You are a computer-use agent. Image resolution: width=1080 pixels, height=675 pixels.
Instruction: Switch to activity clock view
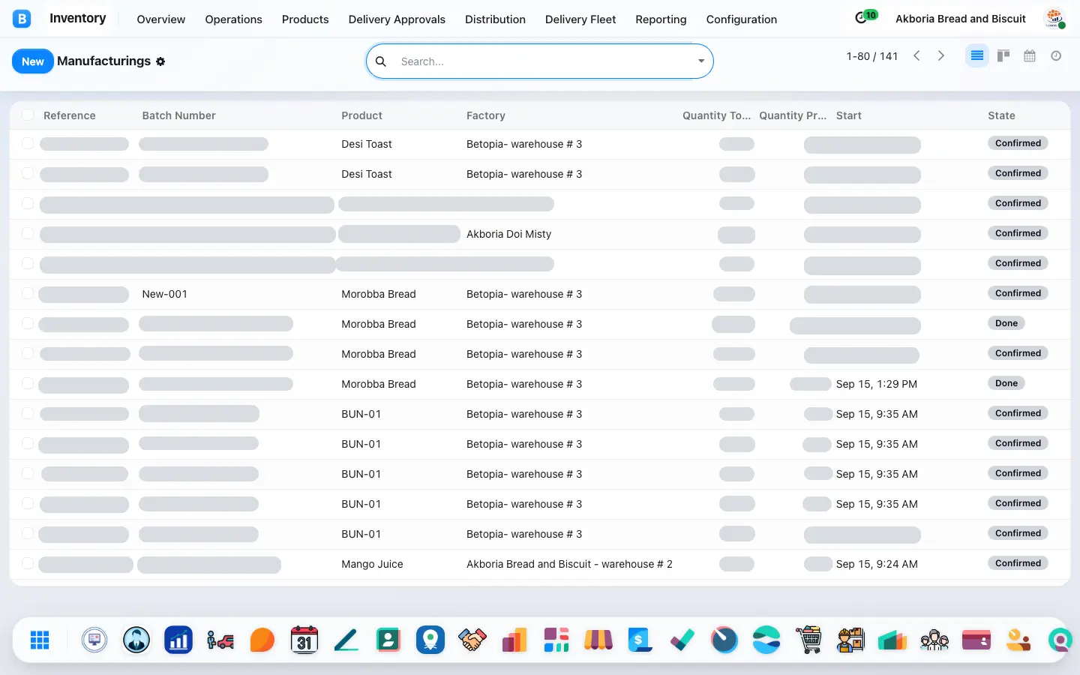click(x=1056, y=55)
